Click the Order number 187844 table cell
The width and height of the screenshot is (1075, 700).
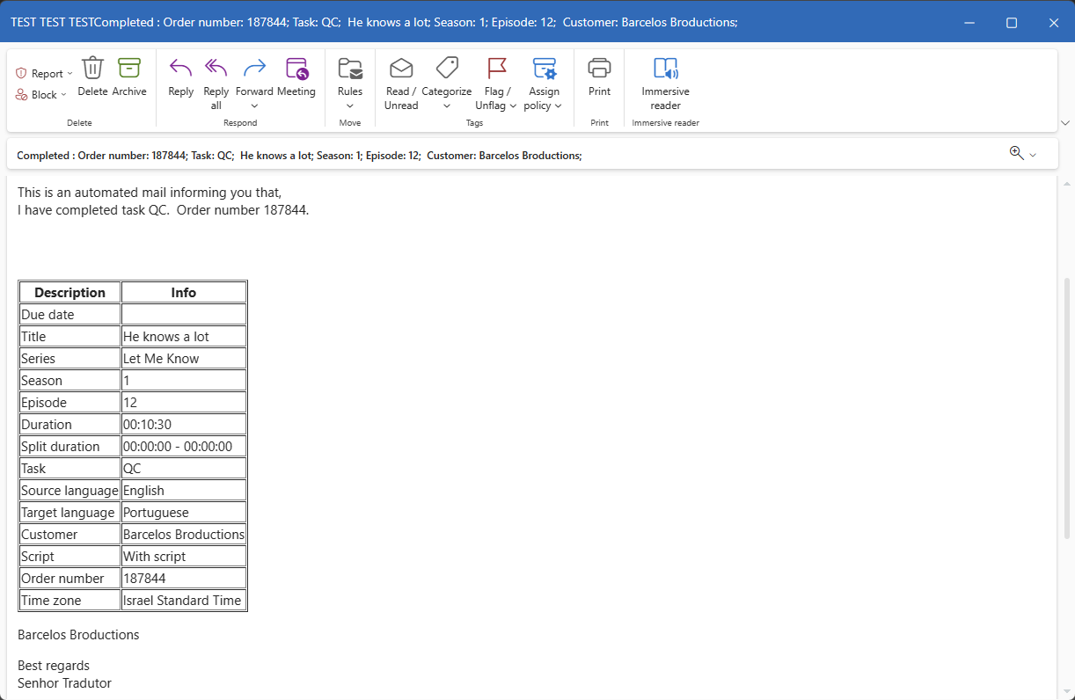183,579
